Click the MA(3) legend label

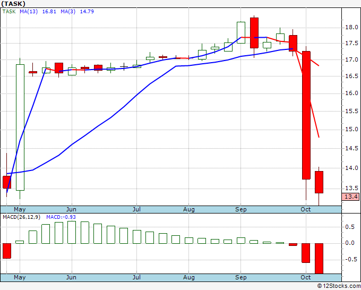[x=68, y=12]
